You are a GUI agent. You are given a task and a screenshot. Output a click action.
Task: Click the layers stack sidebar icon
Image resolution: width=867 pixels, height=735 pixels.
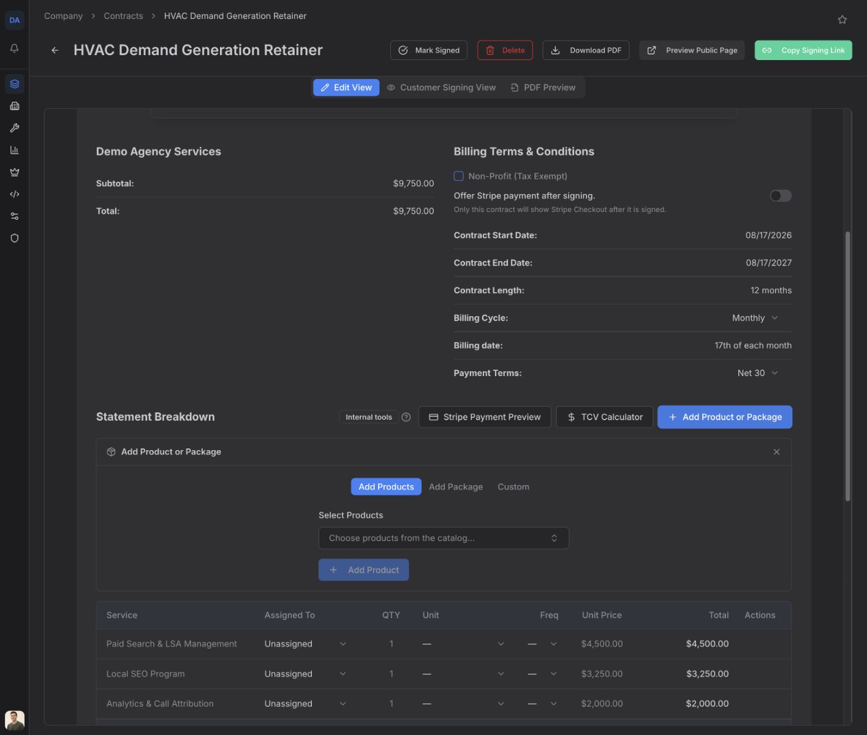coord(15,84)
